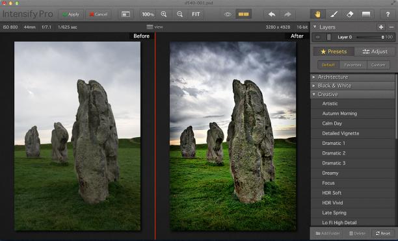Viewport: 398px width, 241px height.
Task: Click the Delete preset button
Action: pos(357,233)
